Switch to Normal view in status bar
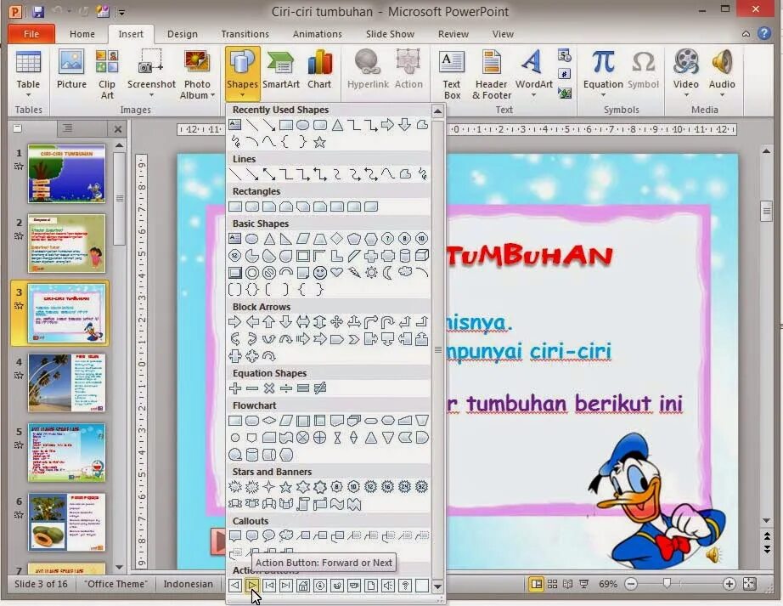 537,584
